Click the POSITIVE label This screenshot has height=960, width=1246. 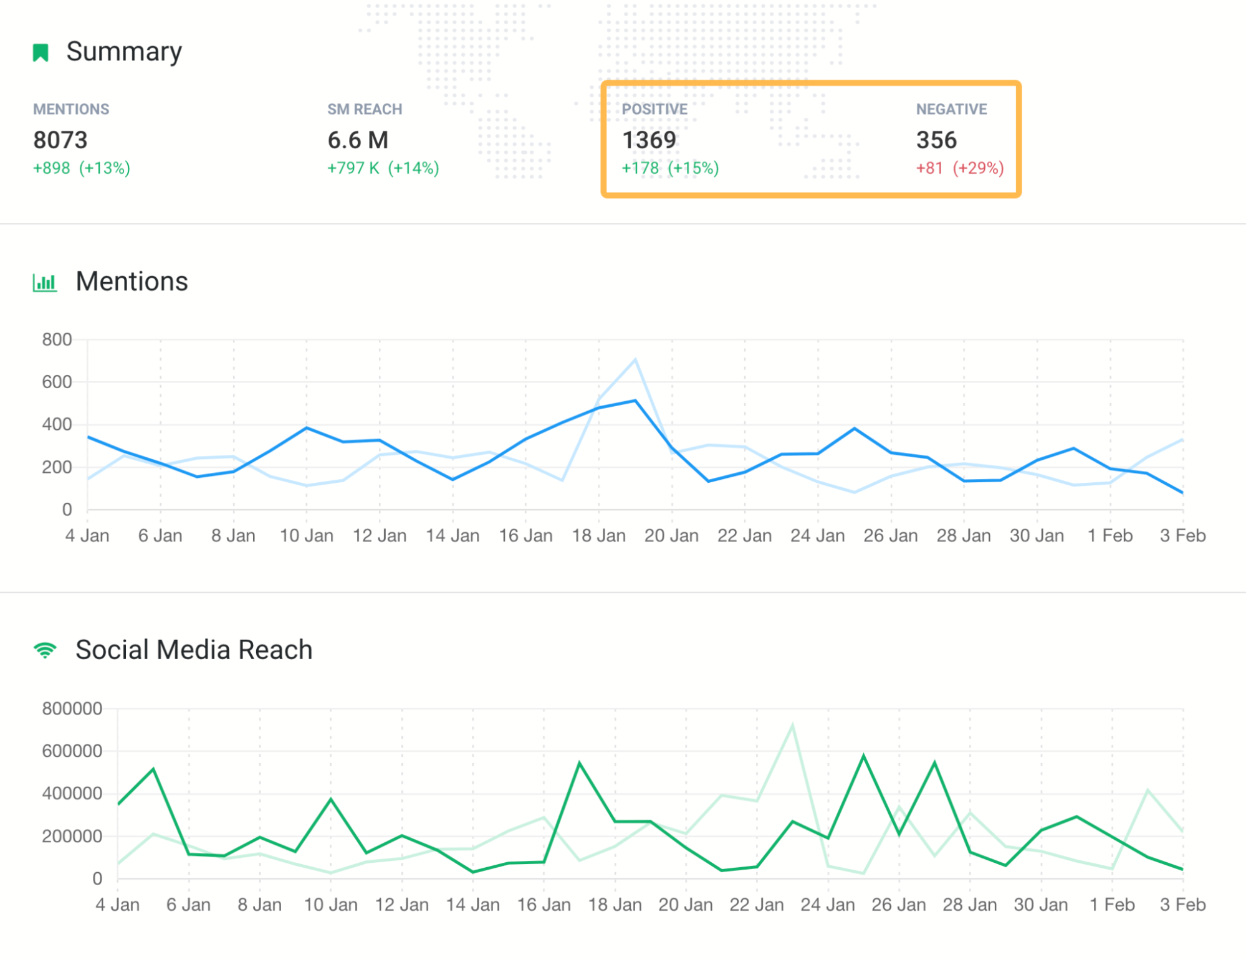[654, 109]
